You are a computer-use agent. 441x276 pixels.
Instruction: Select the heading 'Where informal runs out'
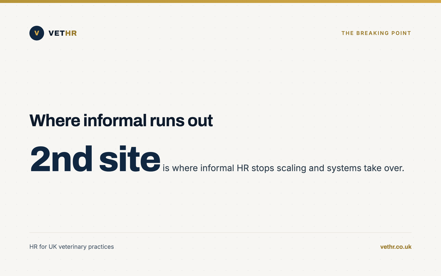tap(121, 120)
